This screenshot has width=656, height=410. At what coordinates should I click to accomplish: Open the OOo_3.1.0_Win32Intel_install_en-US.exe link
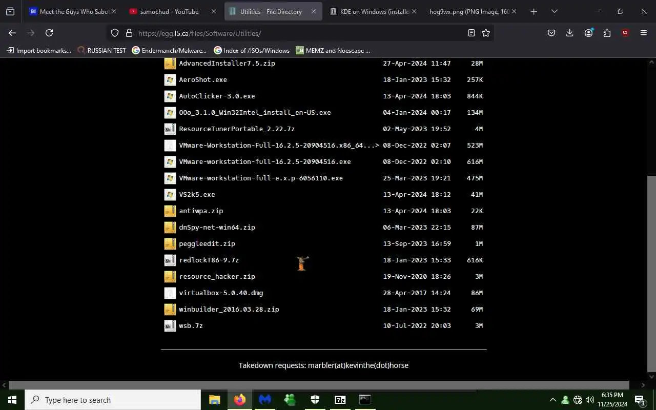(x=255, y=113)
